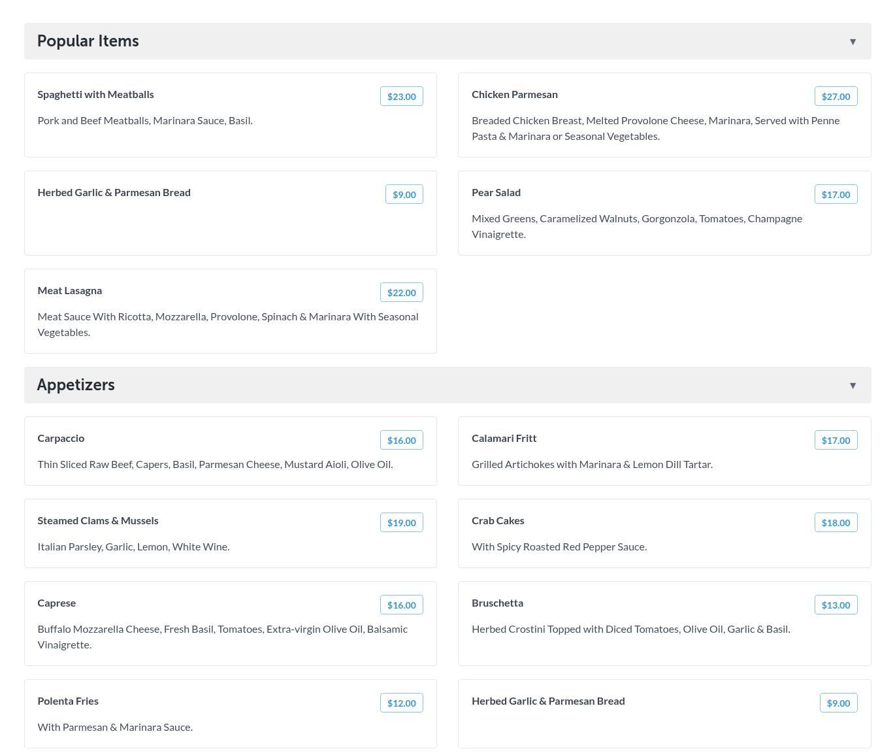The height and width of the screenshot is (755, 895).
Task: Click the Appetizers section heading text
Action: point(76,385)
